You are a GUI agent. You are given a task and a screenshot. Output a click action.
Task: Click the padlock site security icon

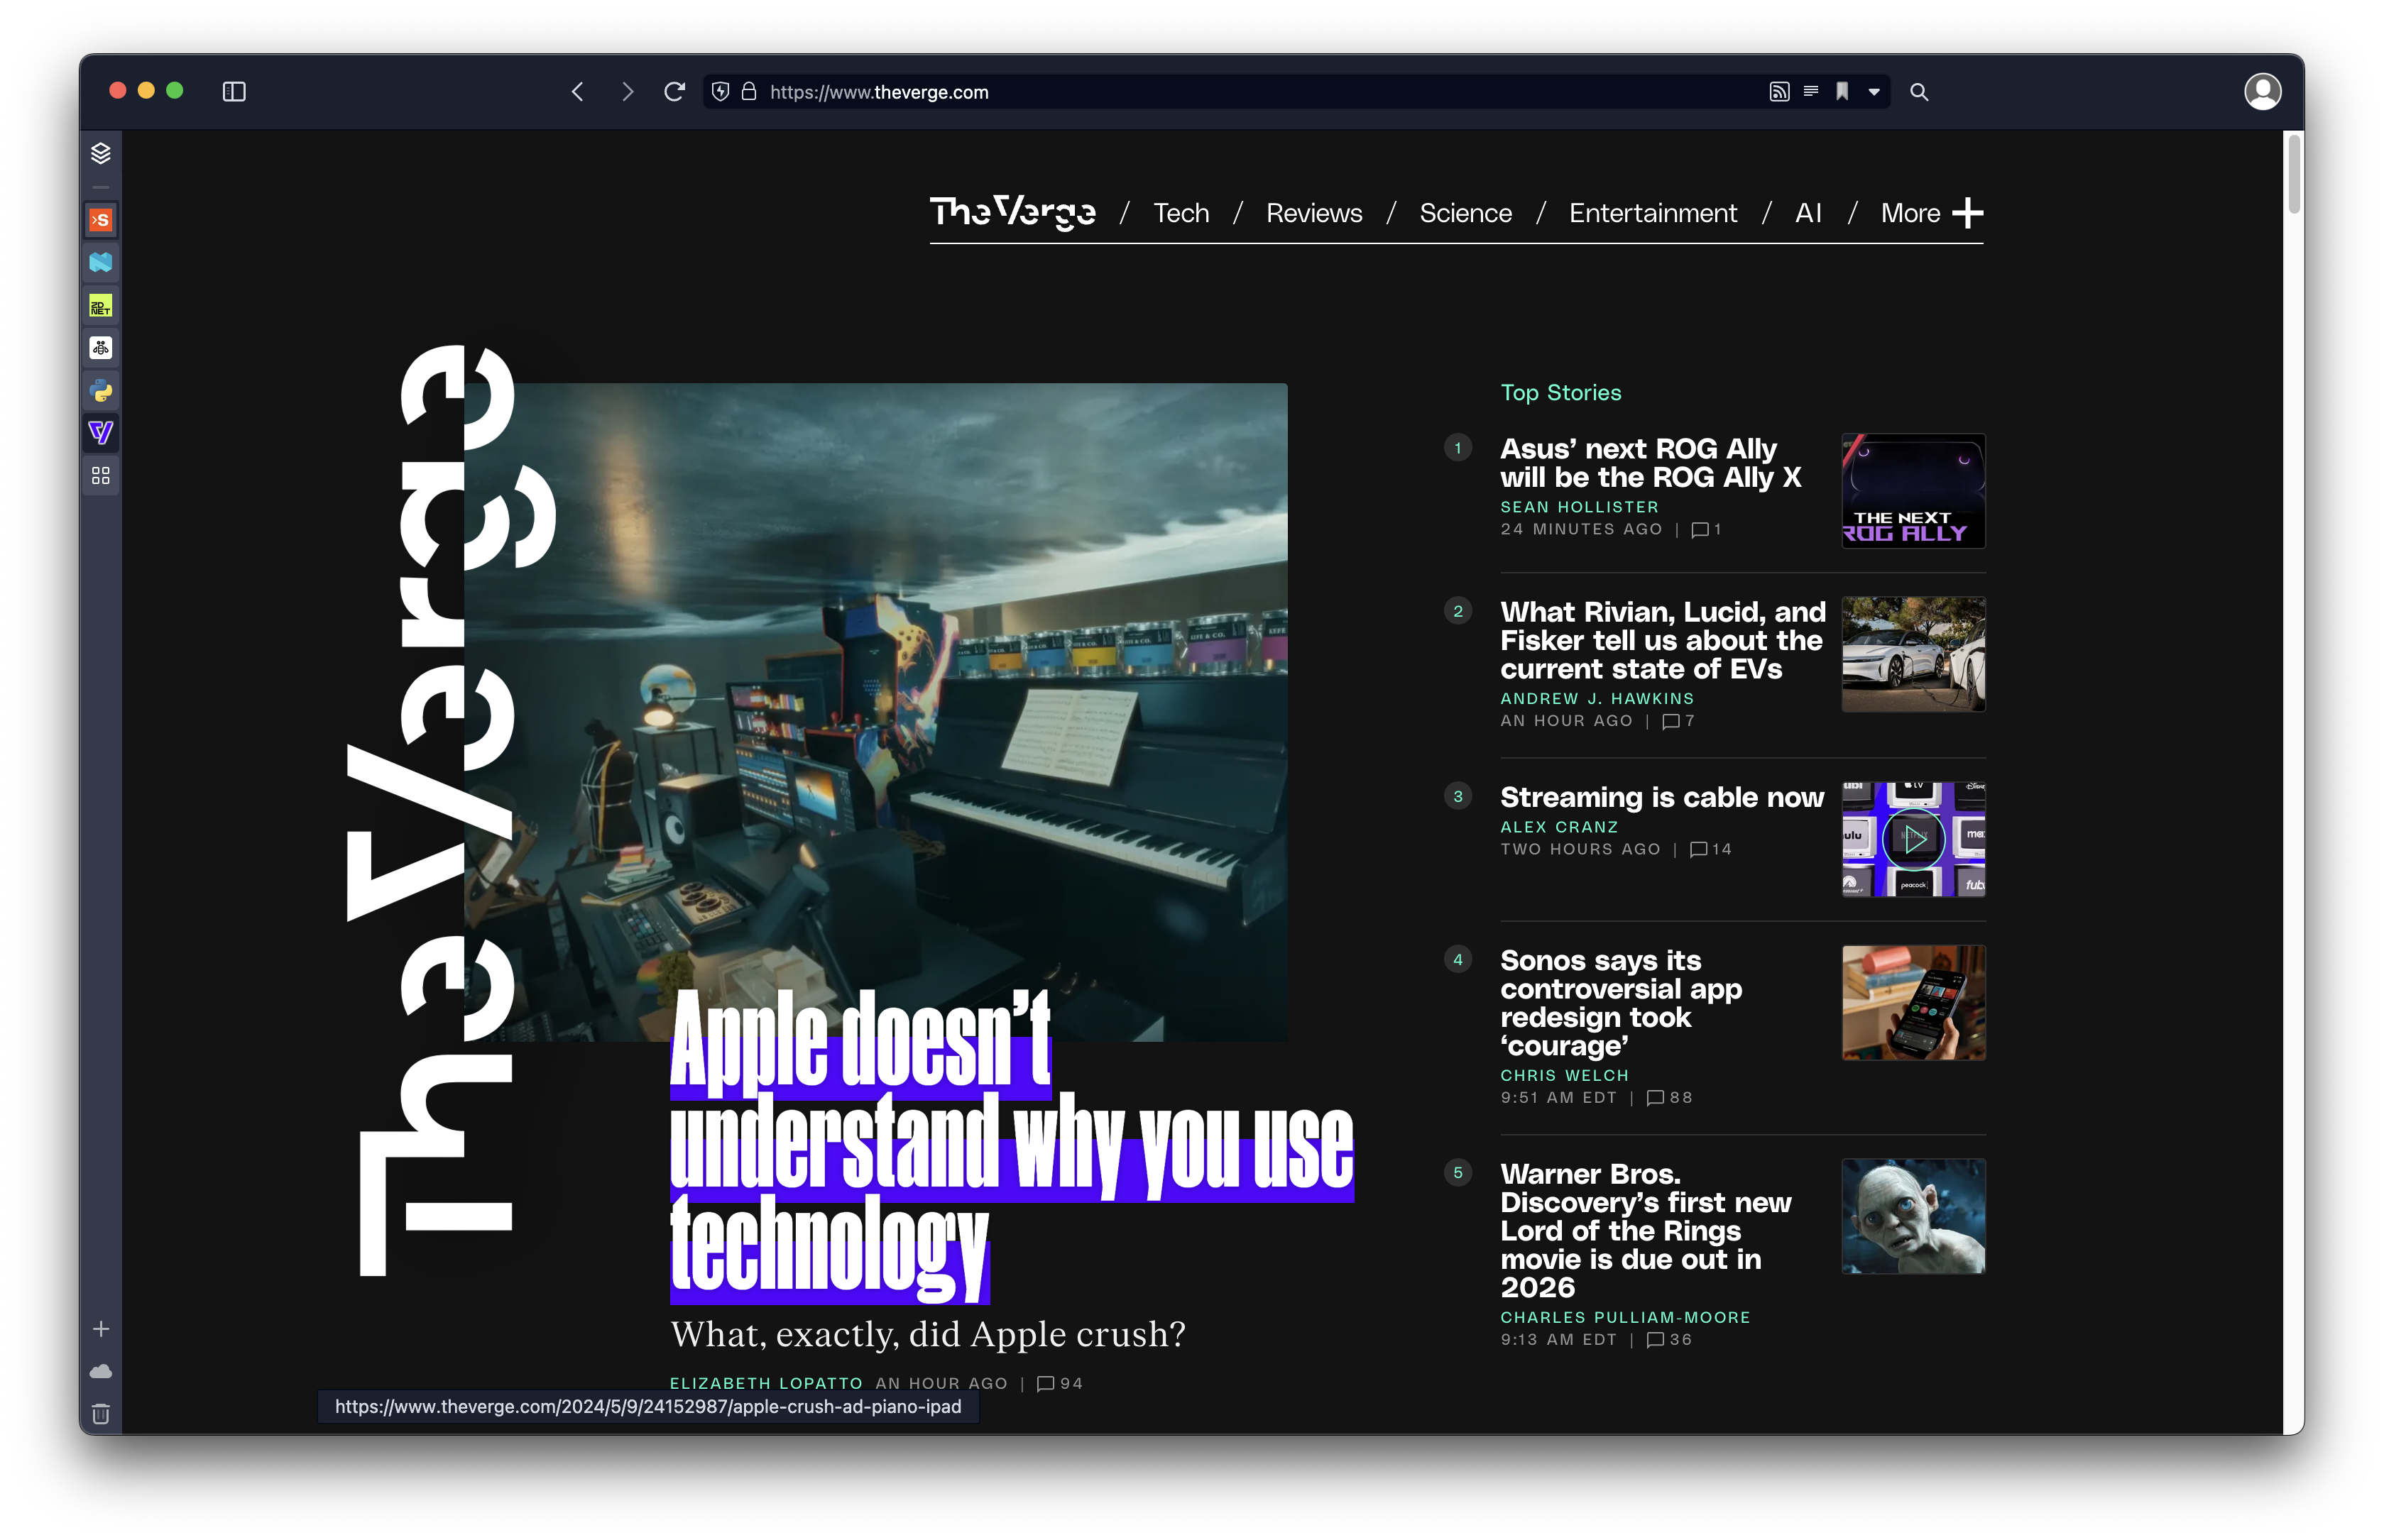point(748,92)
